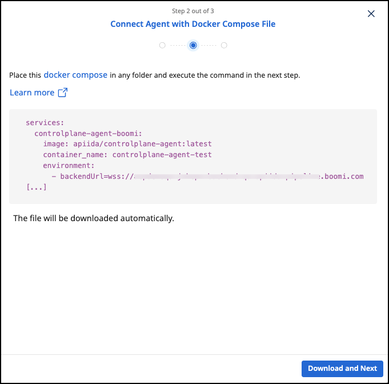Click the container_name controlplane-agent-test line

[127, 155]
